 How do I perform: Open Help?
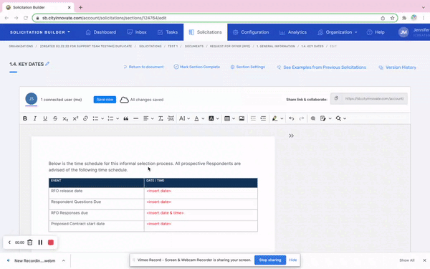[x=376, y=32]
